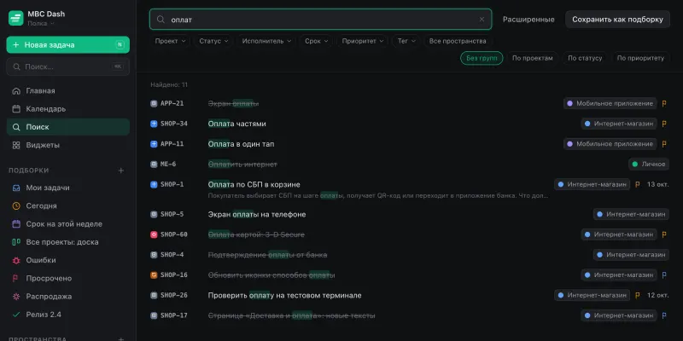Click the priority flag on APP-21 row
Image resolution: width=683 pixels, height=341 pixels.
(664, 103)
